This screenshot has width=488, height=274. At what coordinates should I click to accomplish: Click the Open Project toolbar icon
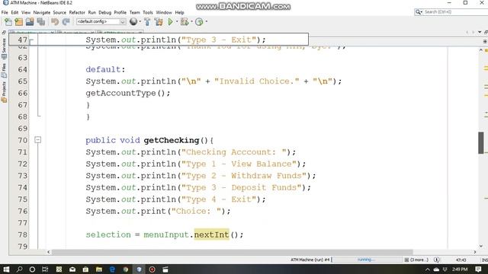click(x=30, y=22)
